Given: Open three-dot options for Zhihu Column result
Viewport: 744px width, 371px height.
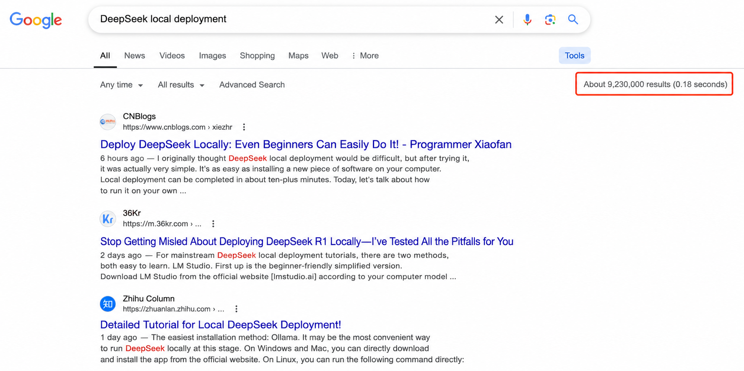Looking at the screenshot, I should tap(236, 309).
